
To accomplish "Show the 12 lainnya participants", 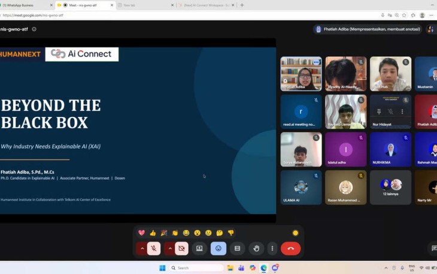I will [x=390, y=188].
